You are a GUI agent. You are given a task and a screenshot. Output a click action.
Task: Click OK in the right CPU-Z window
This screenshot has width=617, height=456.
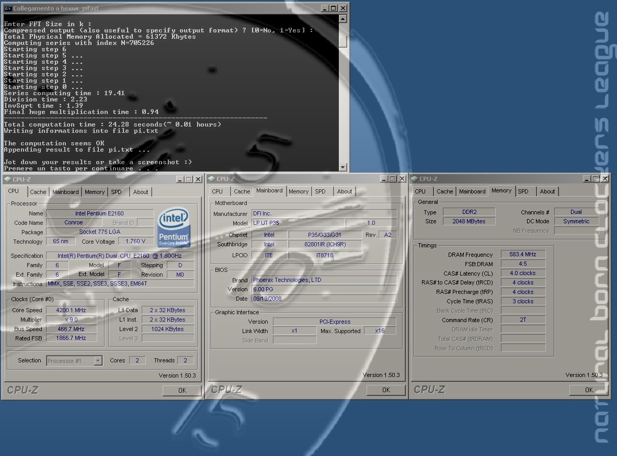tap(589, 390)
